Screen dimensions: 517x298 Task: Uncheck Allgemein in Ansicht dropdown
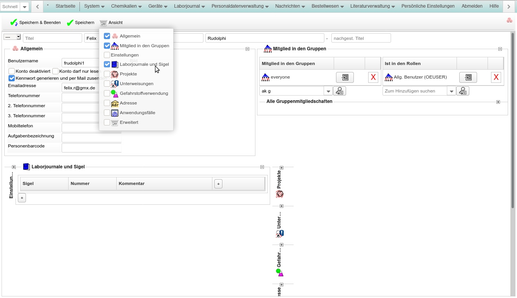point(107,36)
